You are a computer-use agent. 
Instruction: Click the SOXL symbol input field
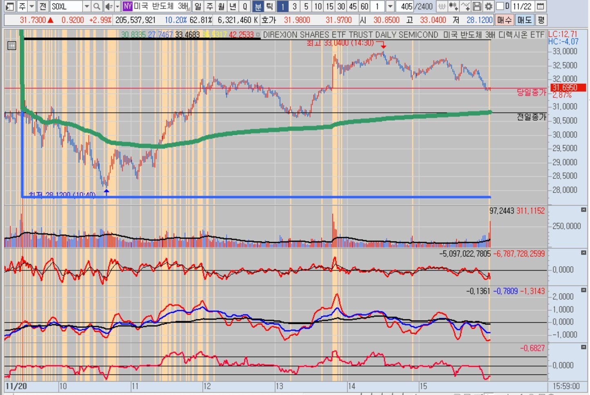(66, 6)
